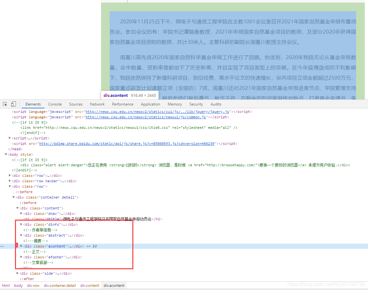Select the 作者等信息 comment line

pos(40,230)
